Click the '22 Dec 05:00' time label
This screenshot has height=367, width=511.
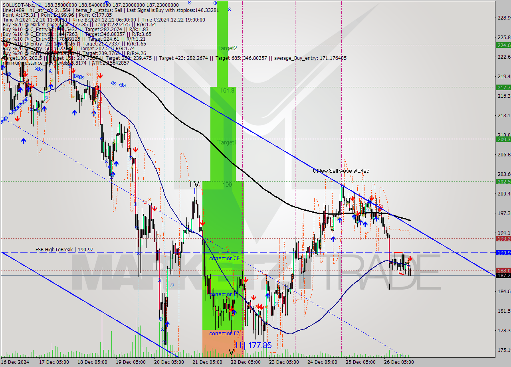(246, 362)
